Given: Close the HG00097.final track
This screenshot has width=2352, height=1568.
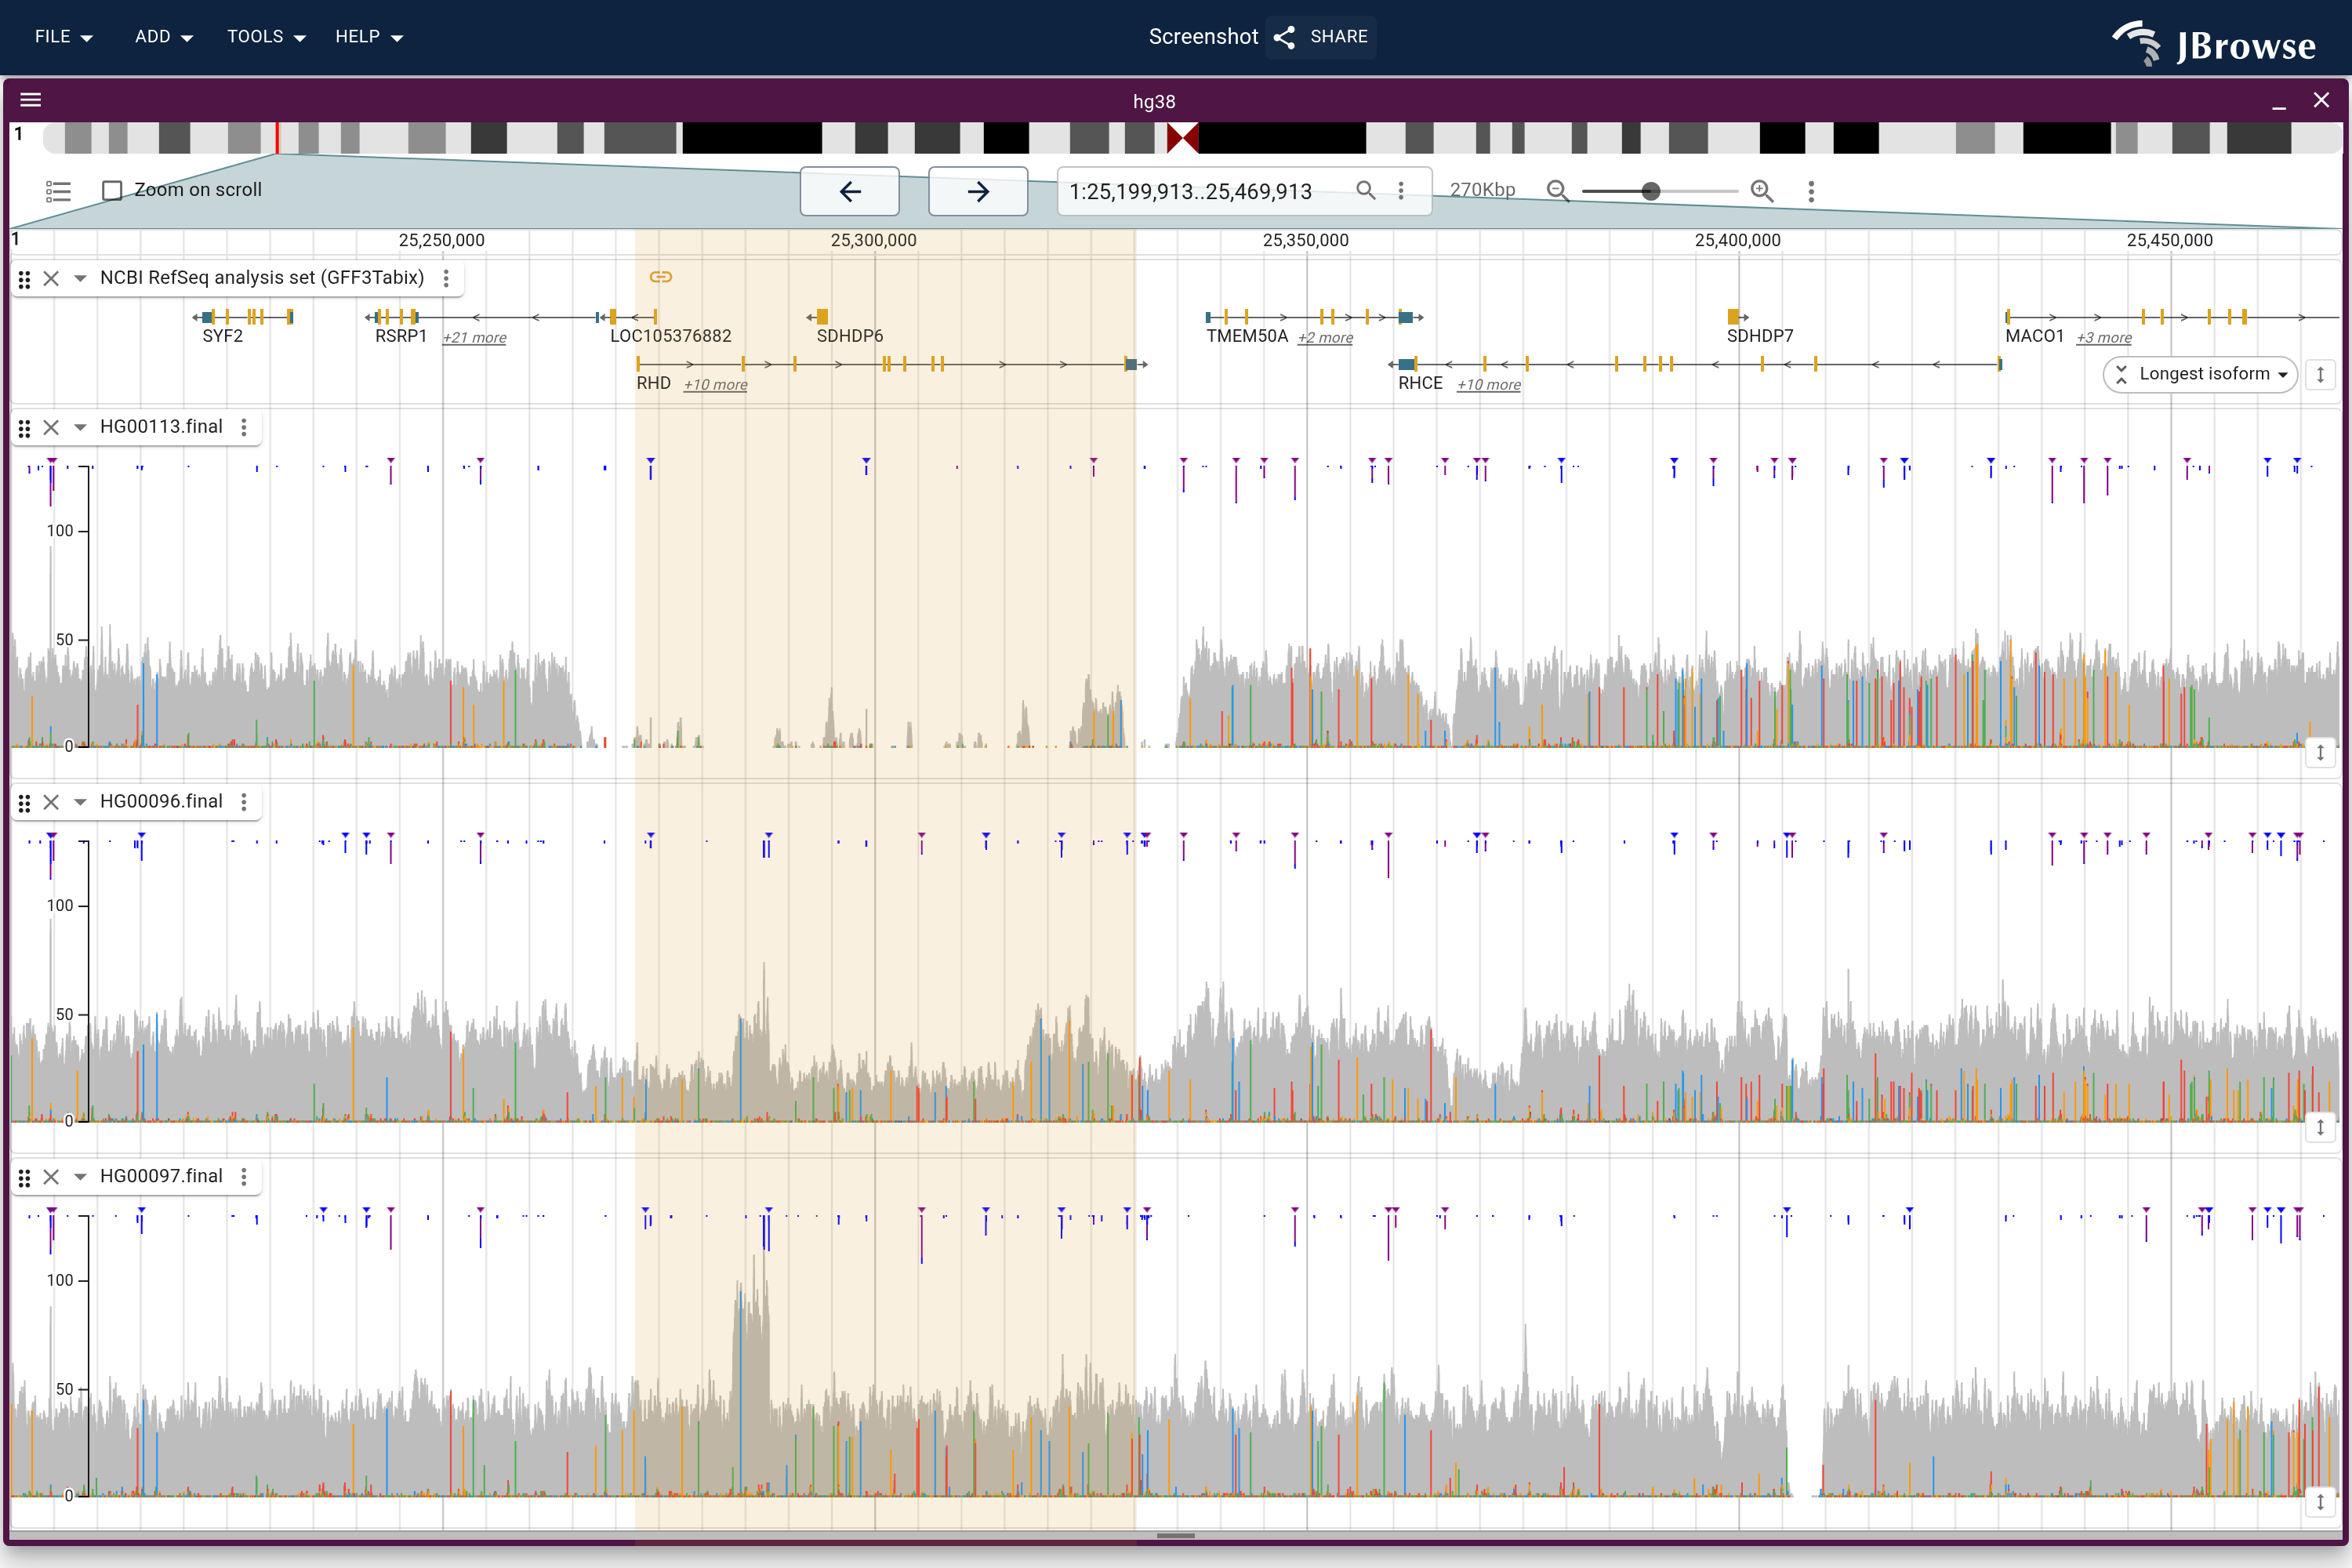Looking at the screenshot, I should 52,1178.
